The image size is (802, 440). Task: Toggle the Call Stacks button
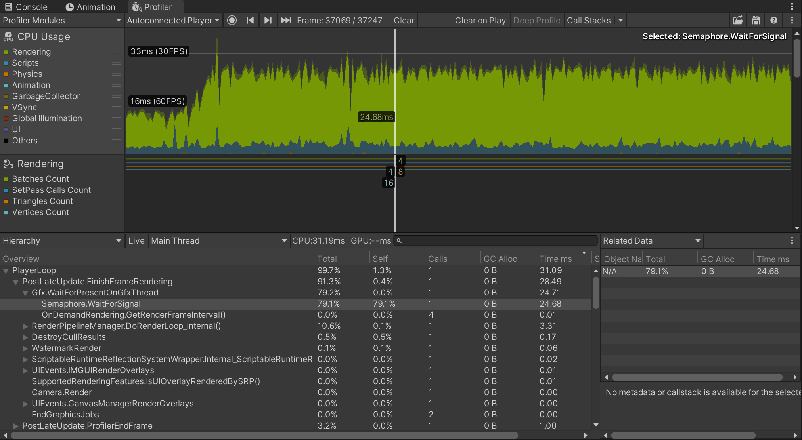tap(589, 20)
